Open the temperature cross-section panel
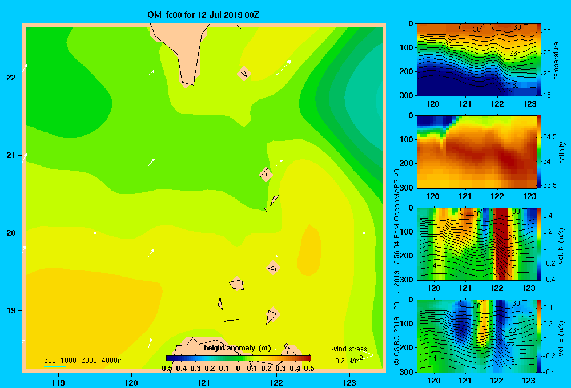The width and height of the screenshot is (571, 388). [x=476, y=60]
